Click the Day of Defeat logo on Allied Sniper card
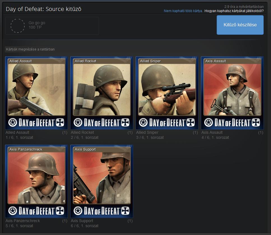This screenshot has height=235, width=271. coord(167,123)
